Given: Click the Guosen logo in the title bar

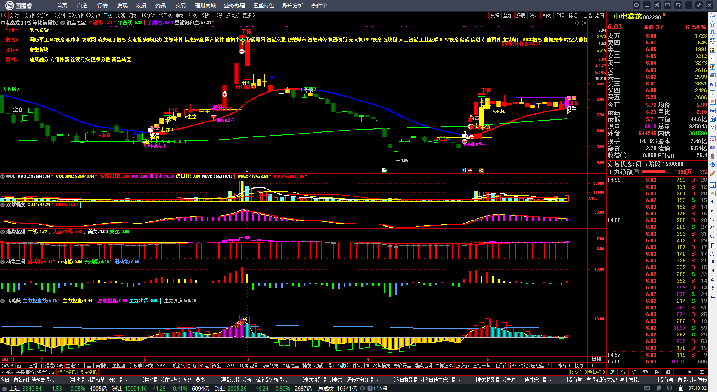Looking at the screenshot, I should click(19, 6).
